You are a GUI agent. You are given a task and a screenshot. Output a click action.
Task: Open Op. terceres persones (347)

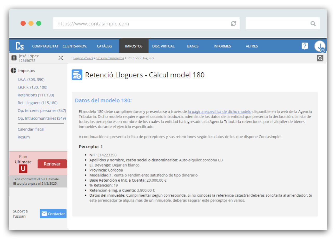[42, 111]
